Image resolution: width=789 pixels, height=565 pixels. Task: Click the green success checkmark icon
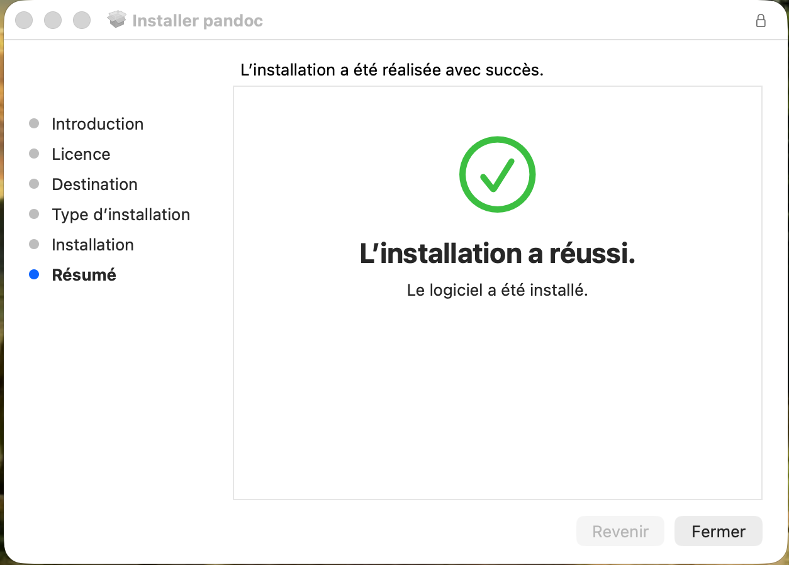click(x=497, y=174)
